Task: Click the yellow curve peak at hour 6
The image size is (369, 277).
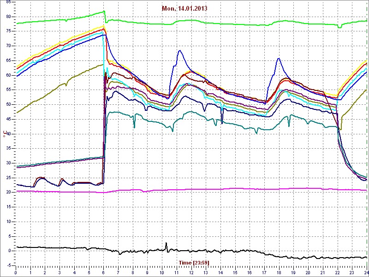Action: (x=103, y=26)
